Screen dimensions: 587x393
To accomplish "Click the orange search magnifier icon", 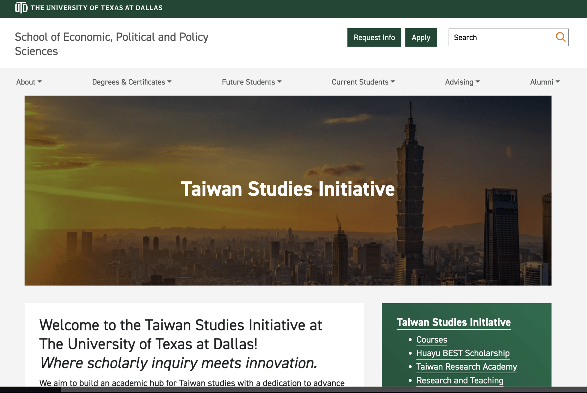I will point(560,37).
